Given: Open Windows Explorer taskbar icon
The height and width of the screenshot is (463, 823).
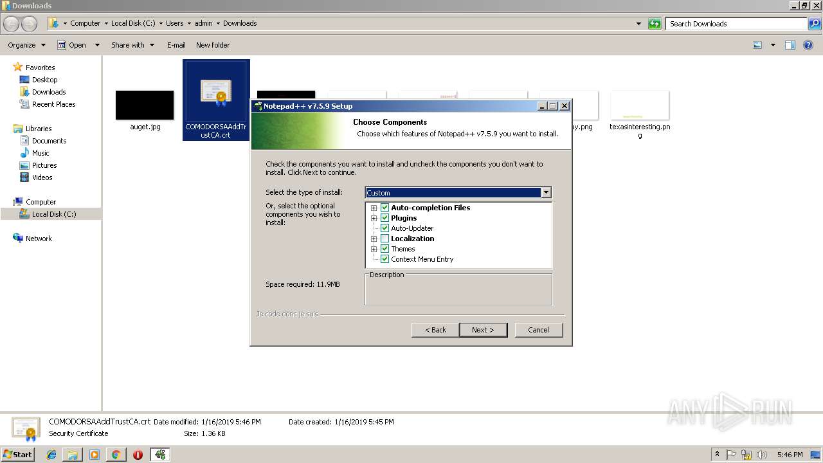Looking at the screenshot, I should point(73,455).
